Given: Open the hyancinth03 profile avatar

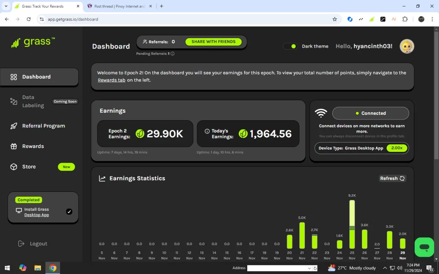Looking at the screenshot, I should click(407, 46).
